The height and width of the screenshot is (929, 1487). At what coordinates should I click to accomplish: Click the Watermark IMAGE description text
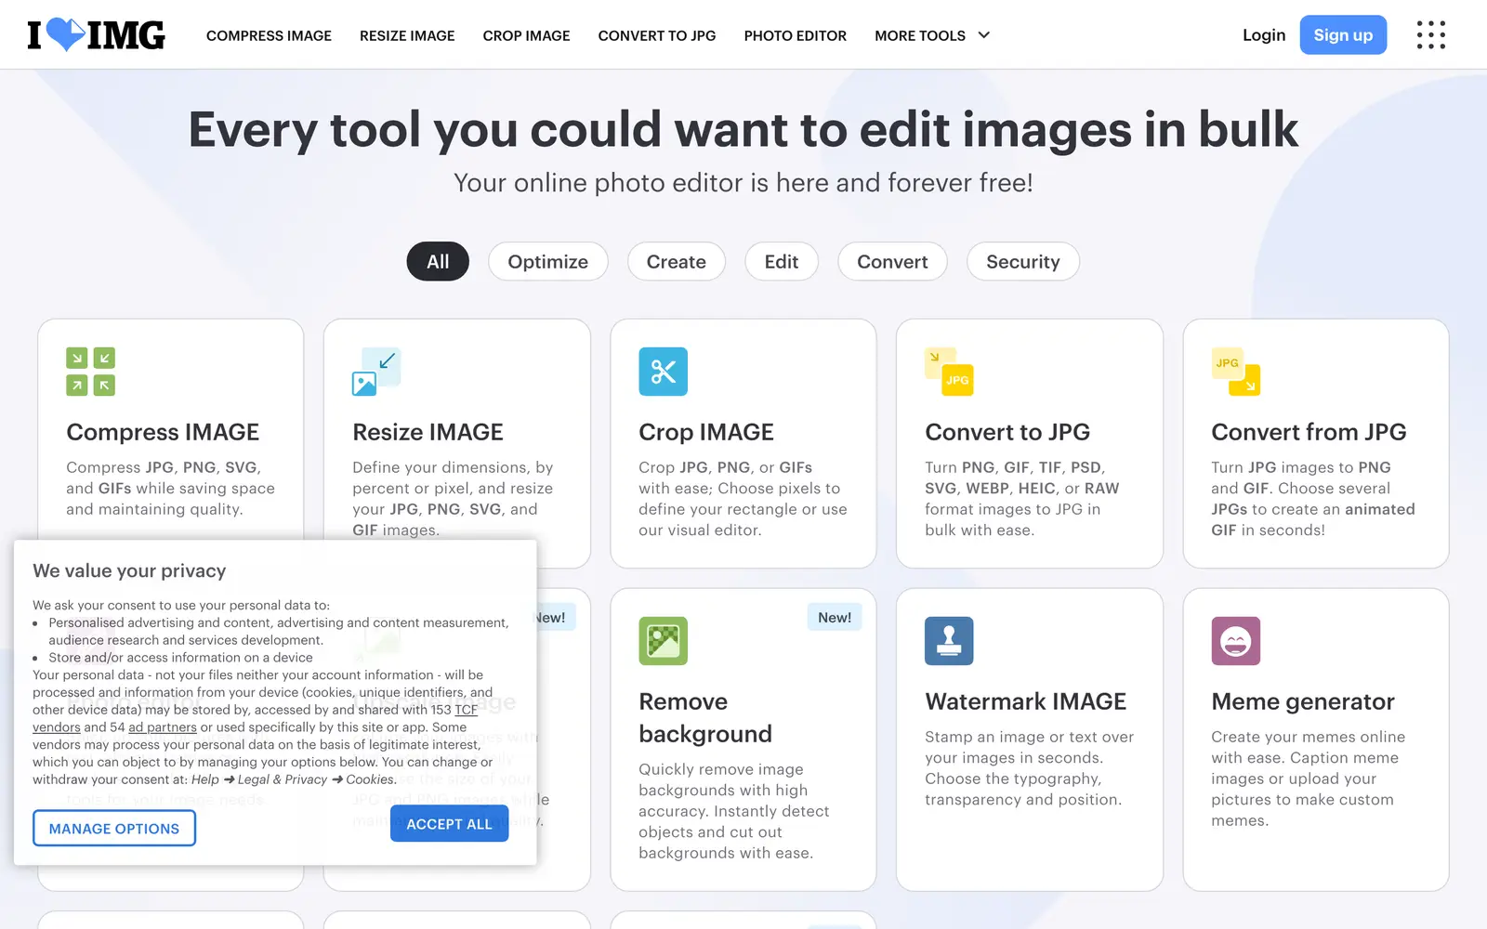coord(1029,768)
